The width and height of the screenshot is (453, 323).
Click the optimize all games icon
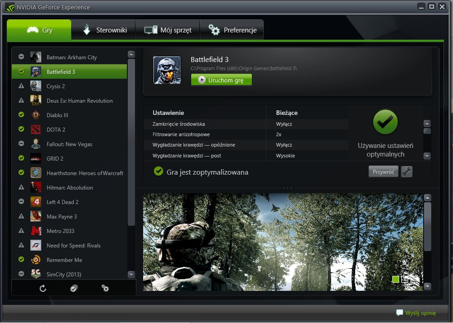click(x=74, y=288)
